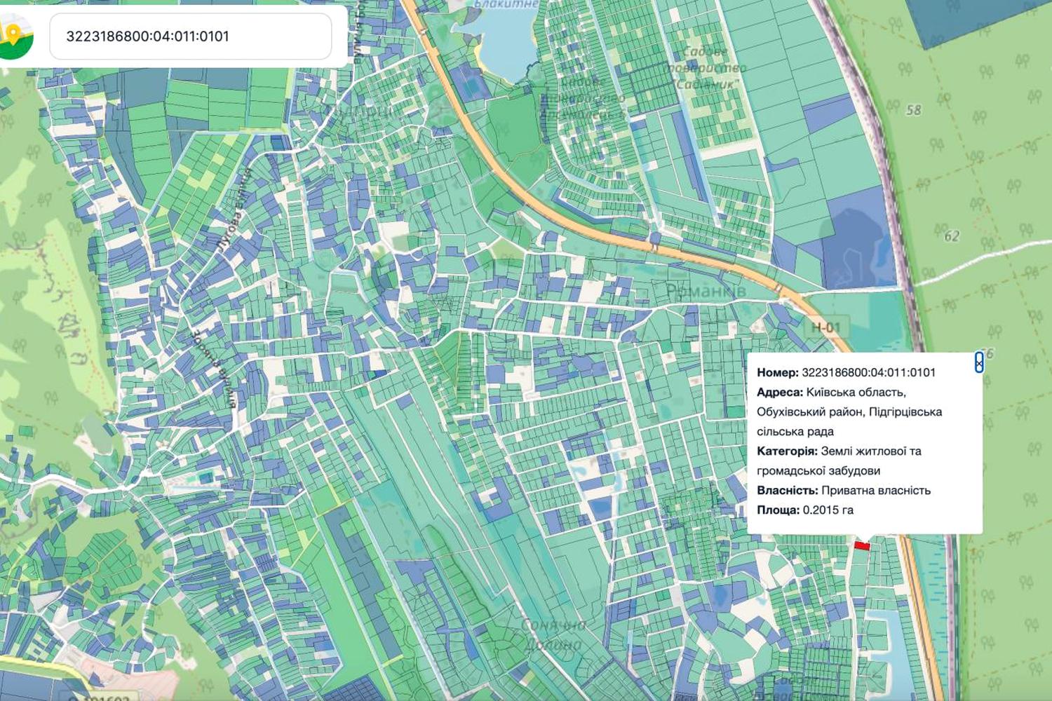This screenshot has width=1052, height=701.
Task: Click the Сонячна Долина map label
Action: 553,634
